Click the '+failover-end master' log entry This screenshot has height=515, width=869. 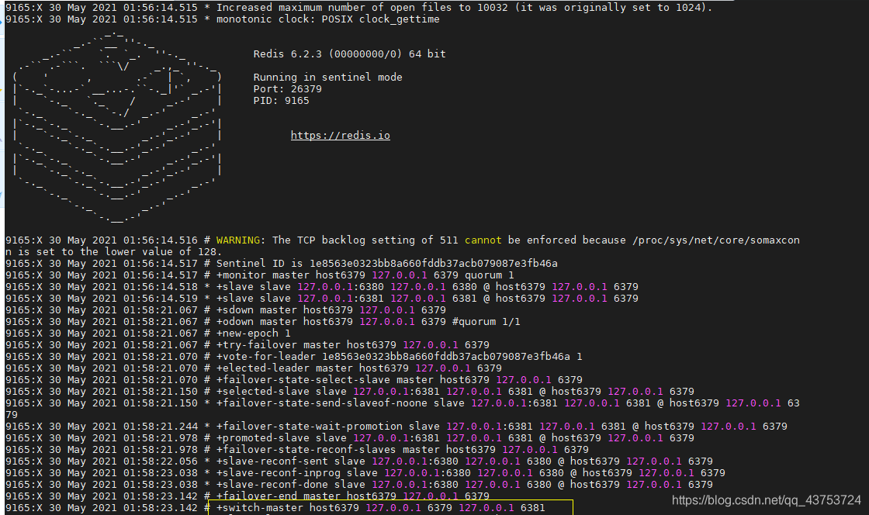click(248, 496)
